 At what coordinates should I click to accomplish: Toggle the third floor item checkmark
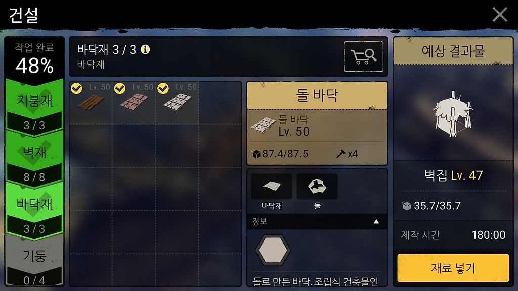[163, 88]
